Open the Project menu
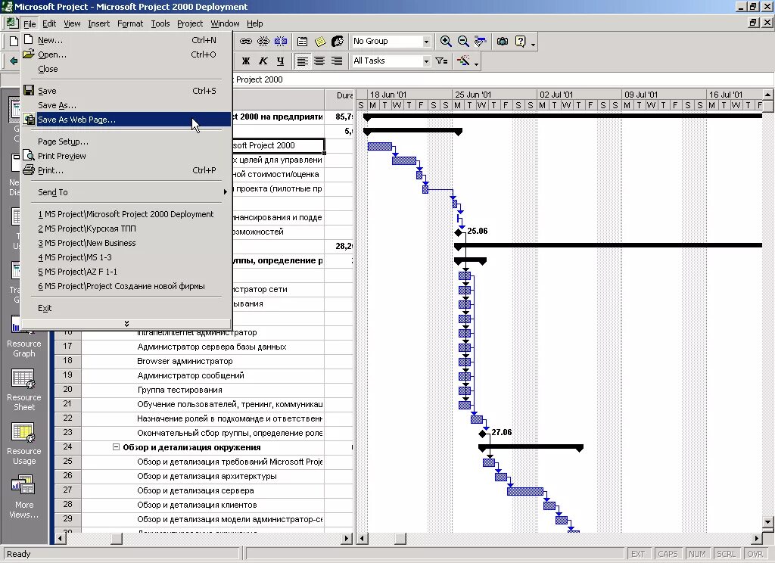This screenshot has width=775, height=563. click(190, 23)
